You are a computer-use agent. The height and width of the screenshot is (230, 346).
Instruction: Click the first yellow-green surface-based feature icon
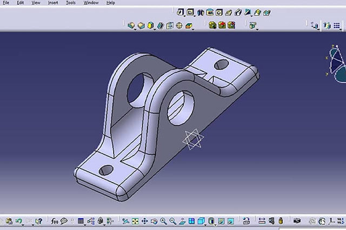tap(212, 25)
